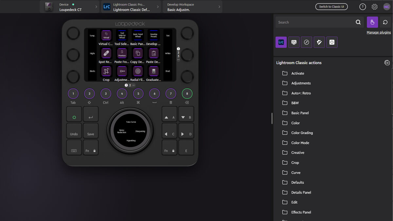This screenshot has height=221, width=393.
Task: Open the Device Loupedeck CT dropdown
Action: (x=69, y=7)
